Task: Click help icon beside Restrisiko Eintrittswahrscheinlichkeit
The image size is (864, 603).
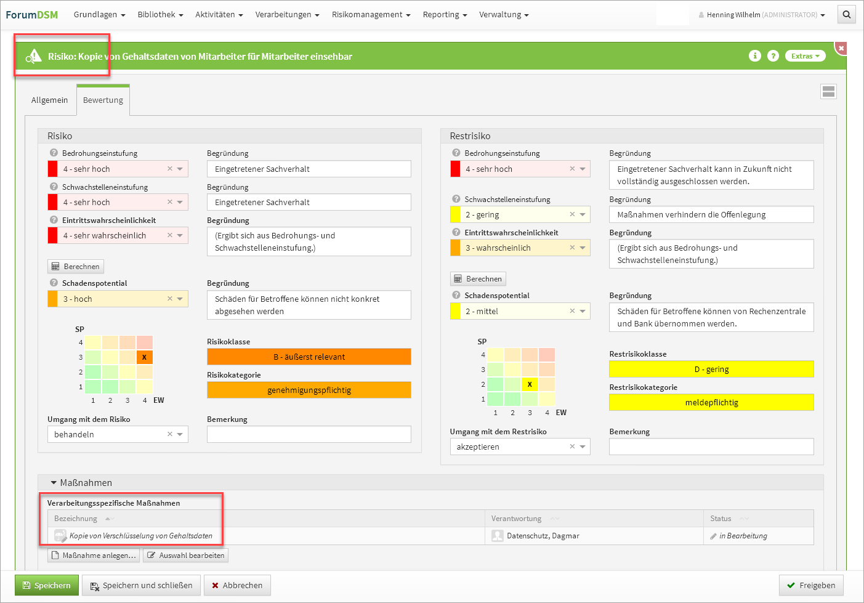Action: click(x=456, y=233)
